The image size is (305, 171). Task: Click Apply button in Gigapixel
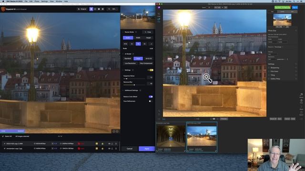point(147,149)
